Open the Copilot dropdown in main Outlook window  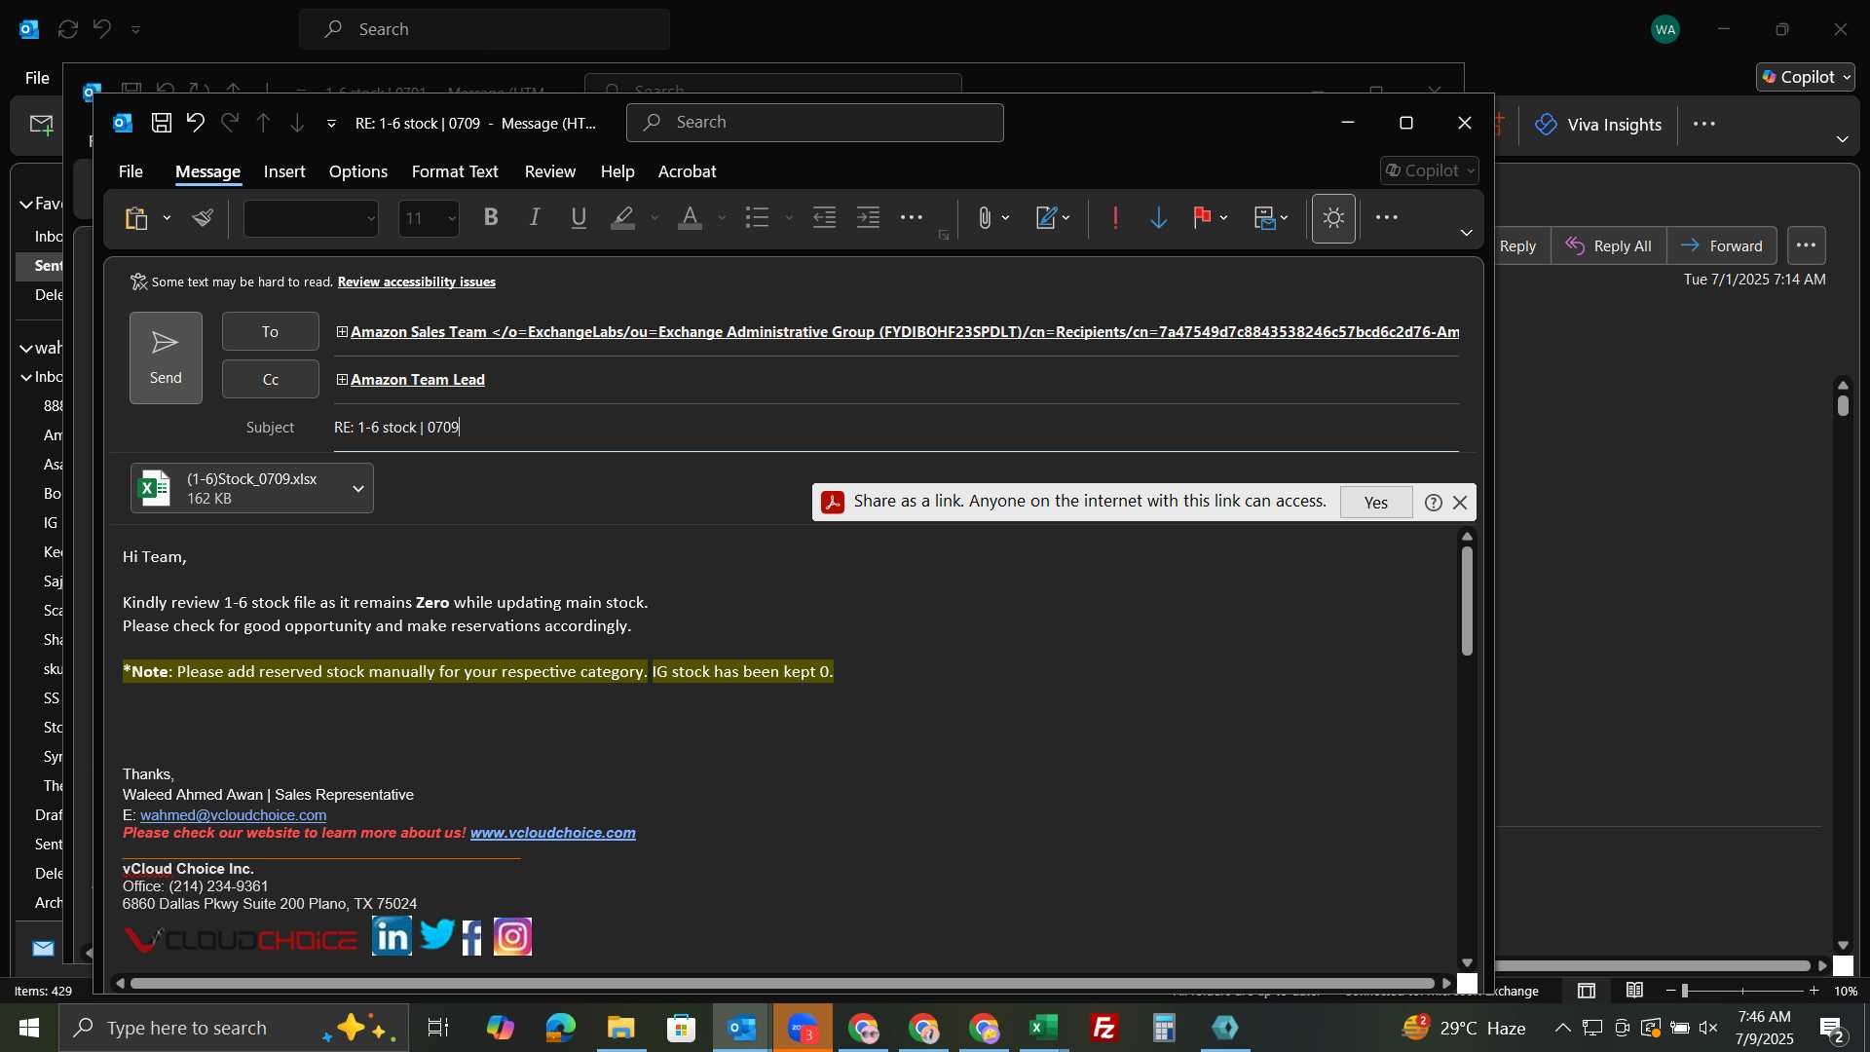point(1806,77)
